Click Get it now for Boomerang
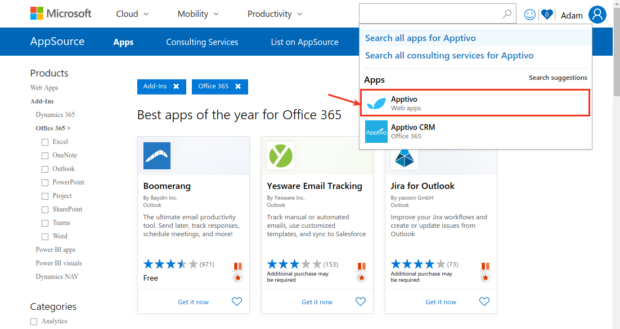 click(x=194, y=301)
